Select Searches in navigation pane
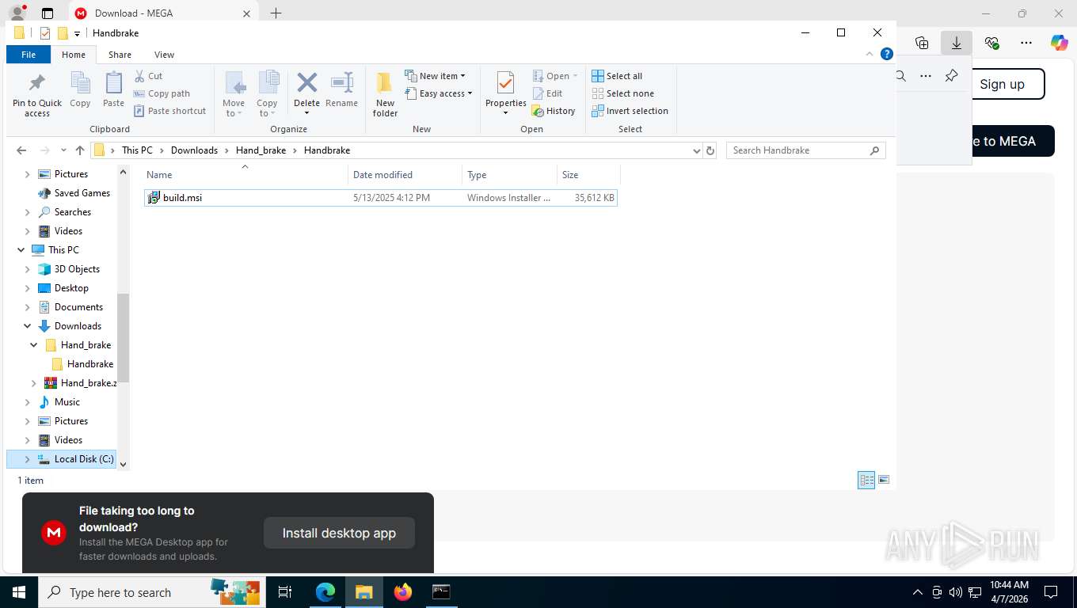This screenshot has width=1077, height=608. pyautogui.click(x=64, y=212)
